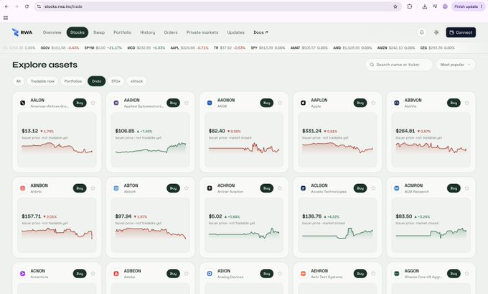Click the ACMRON logo icon
The image size is (488, 294).
[396, 188]
